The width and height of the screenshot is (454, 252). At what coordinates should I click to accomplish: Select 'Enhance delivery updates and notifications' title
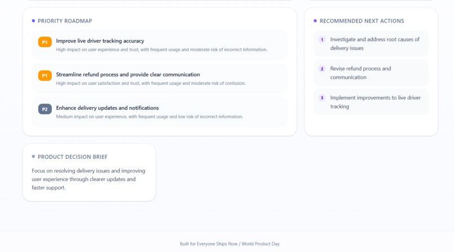pyautogui.click(x=108, y=108)
